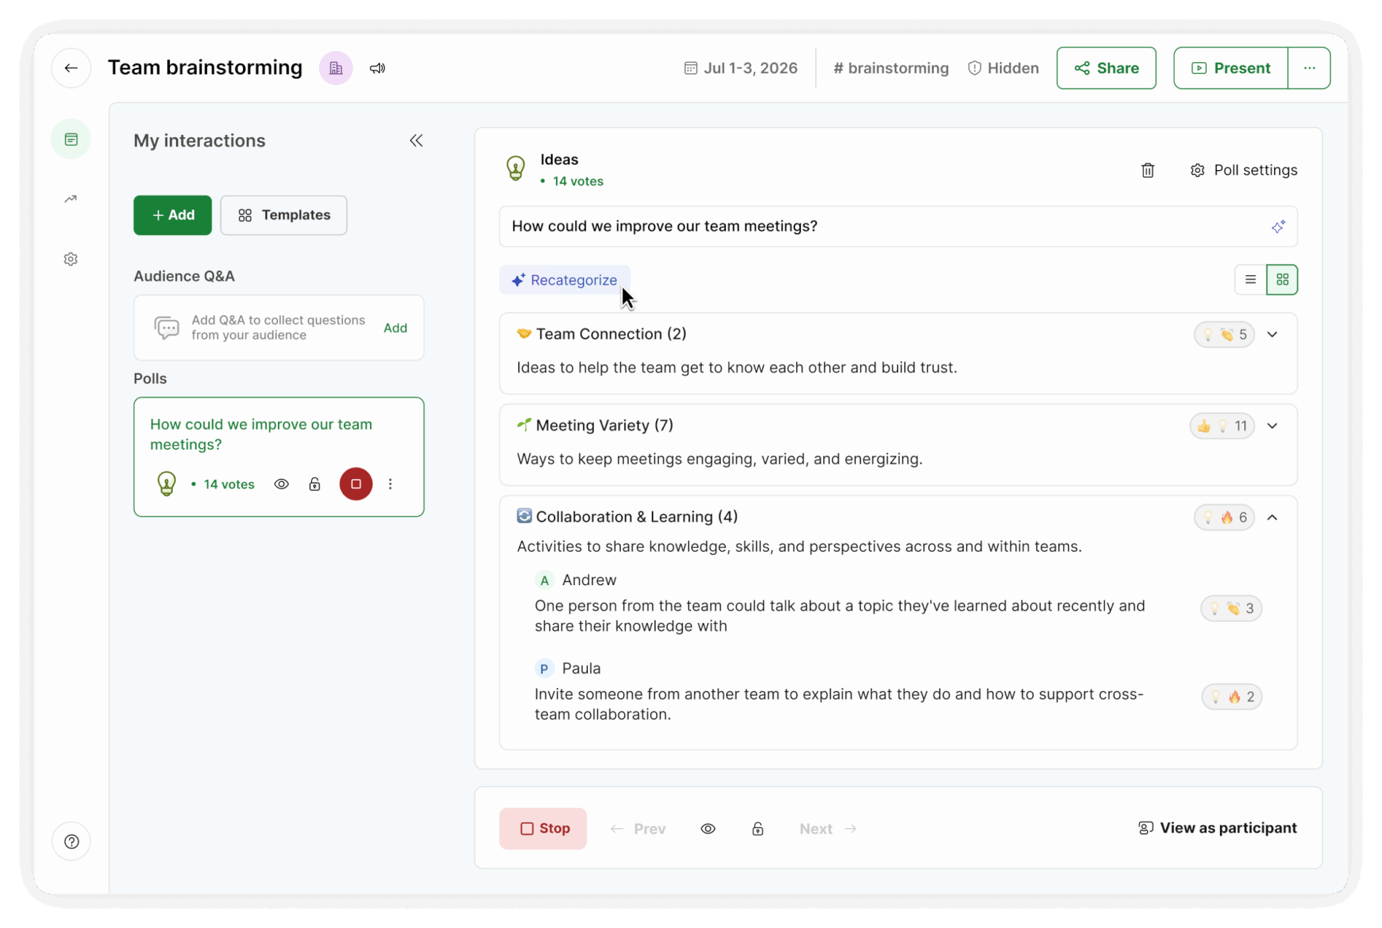Switch to list view layout
This screenshot has width=1382, height=928.
(1250, 279)
